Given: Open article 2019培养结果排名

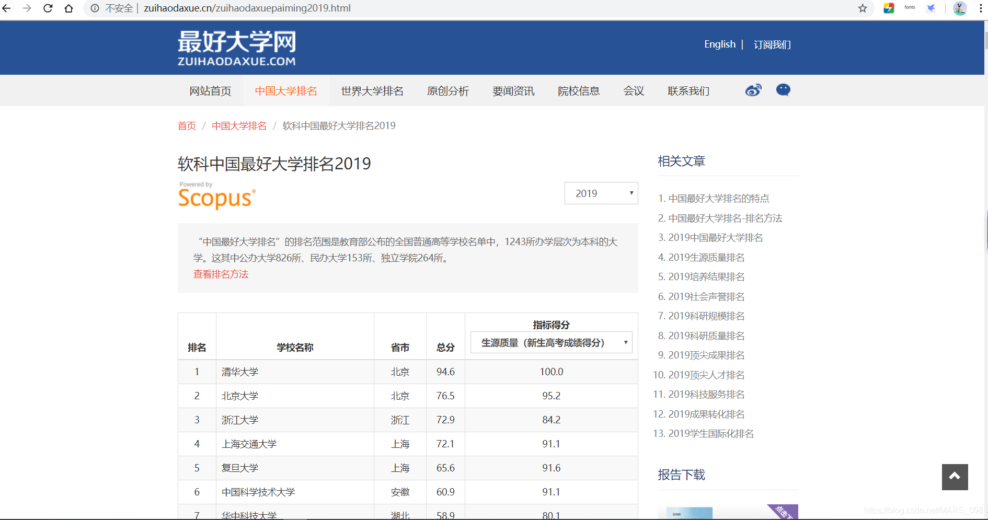Looking at the screenshot, I should point(706,277).
